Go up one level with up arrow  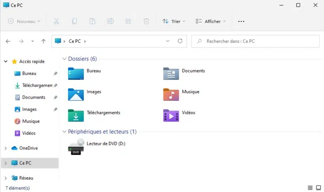43,42
